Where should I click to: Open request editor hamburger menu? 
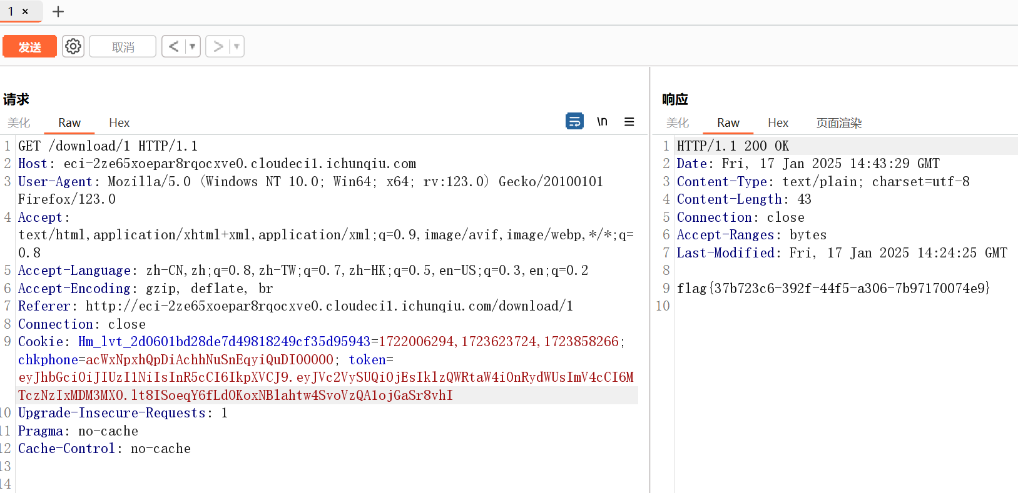629,122
